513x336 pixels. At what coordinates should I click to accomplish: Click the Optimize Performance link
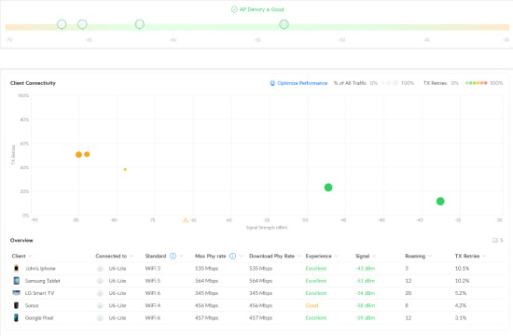click(x=302, y=83)
